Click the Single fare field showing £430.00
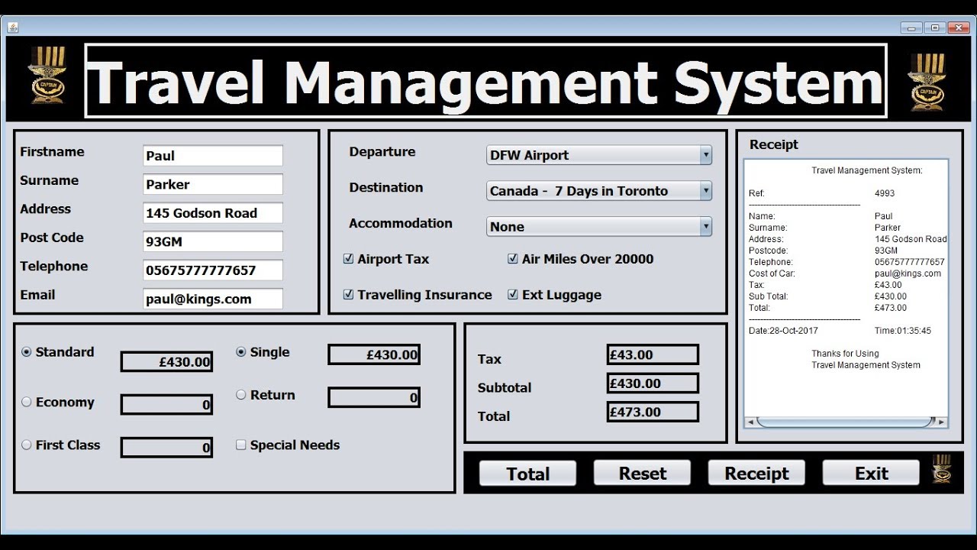977x550 pixels. (374, 354)
